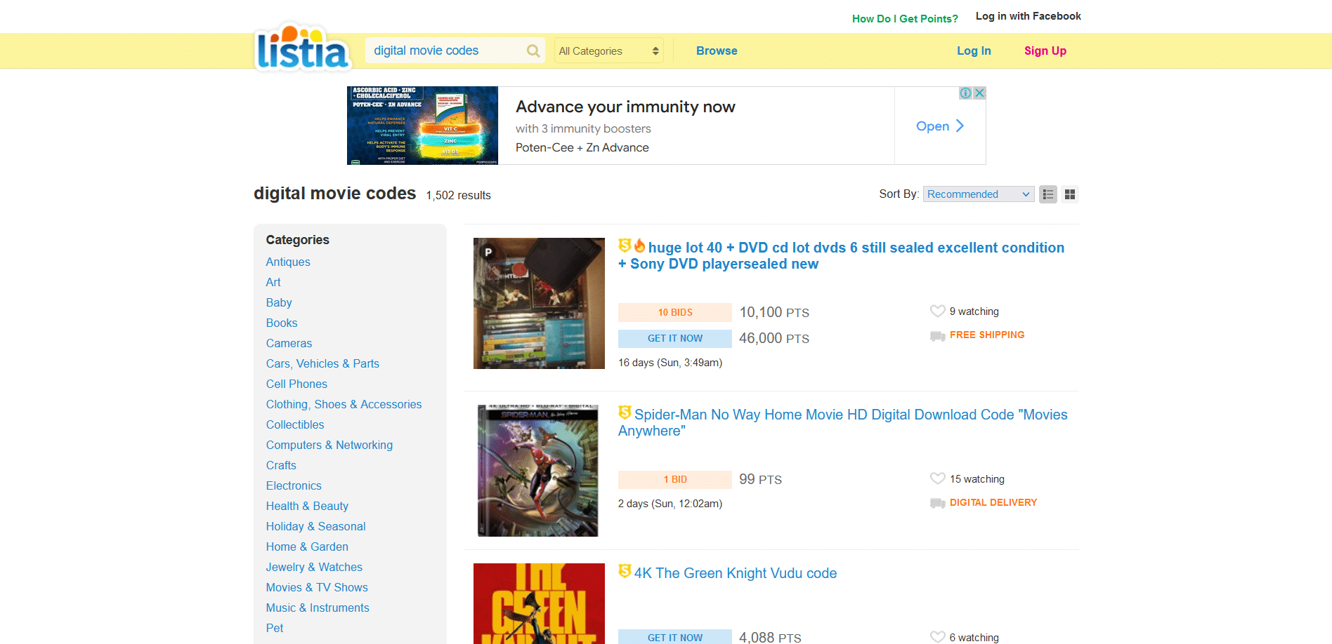
Task: Open the All Categories dropdown
Action: (x=608, y=51)
